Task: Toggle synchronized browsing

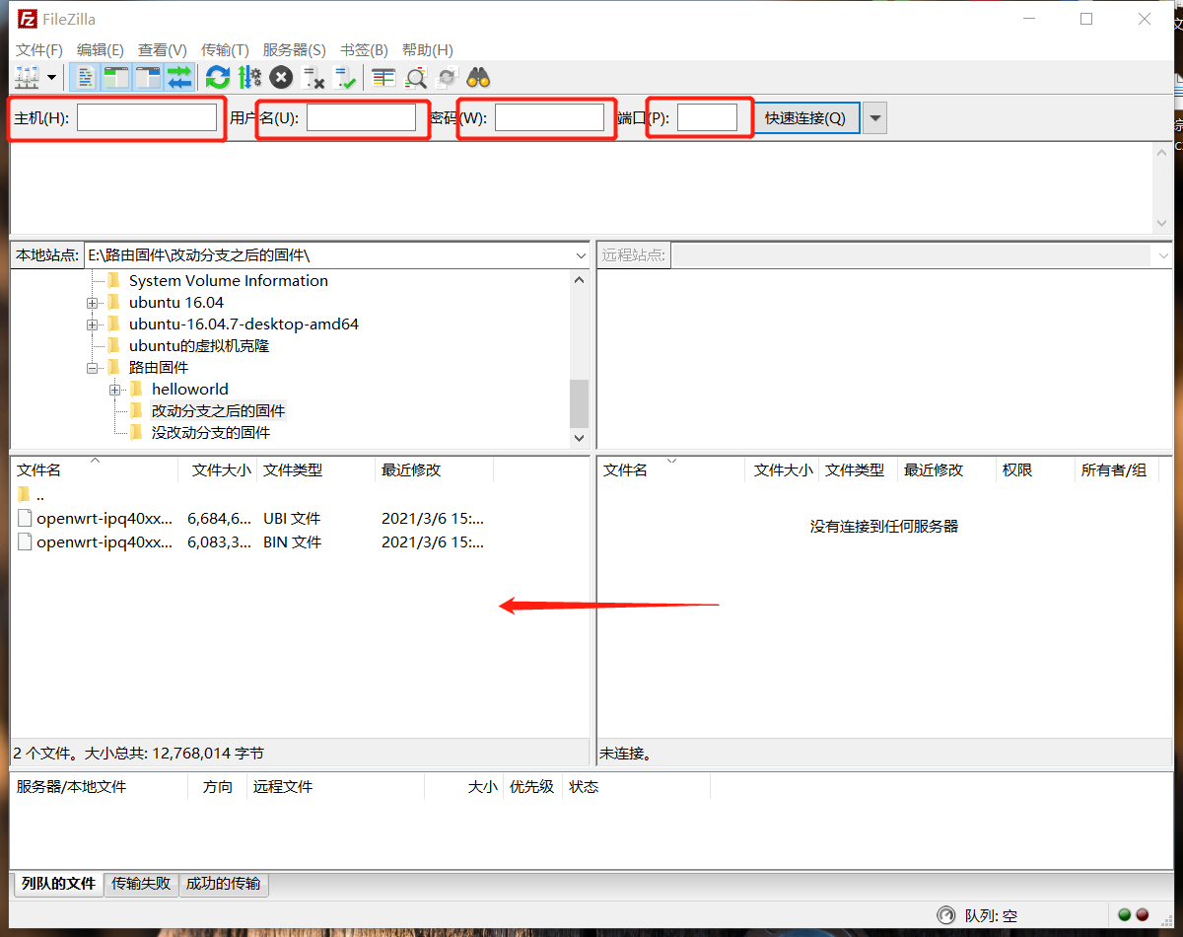Action: tap(447, 77)
